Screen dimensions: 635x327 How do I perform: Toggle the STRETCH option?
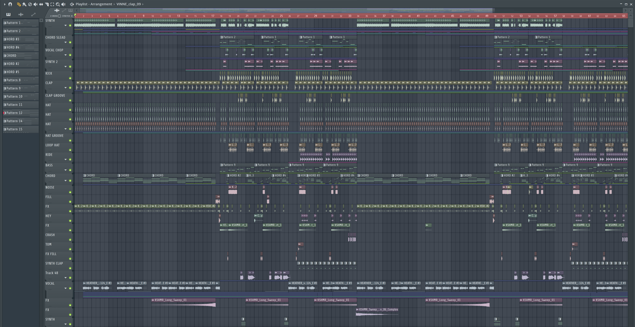72,16
